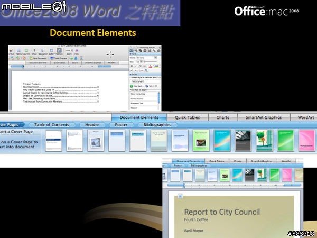317x238 pixels.
Task: Toggle Strikethrough in Formatting Palette
Action: pos(145,66)
